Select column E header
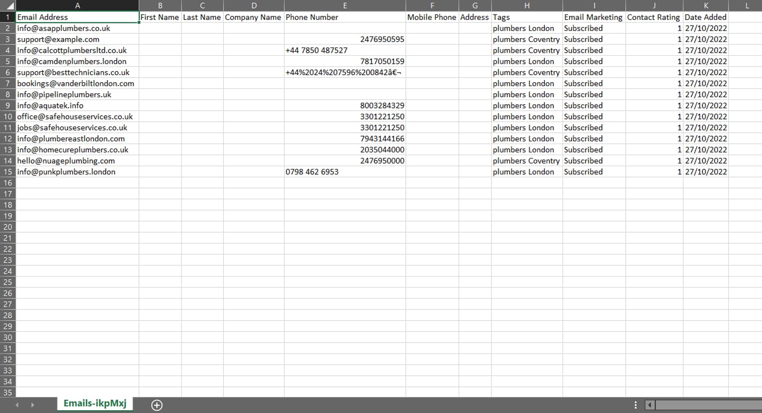 (345, 6)
